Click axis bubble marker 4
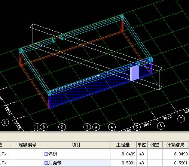The width and height of the screenshot is (189, 167). tap(112, 127)
